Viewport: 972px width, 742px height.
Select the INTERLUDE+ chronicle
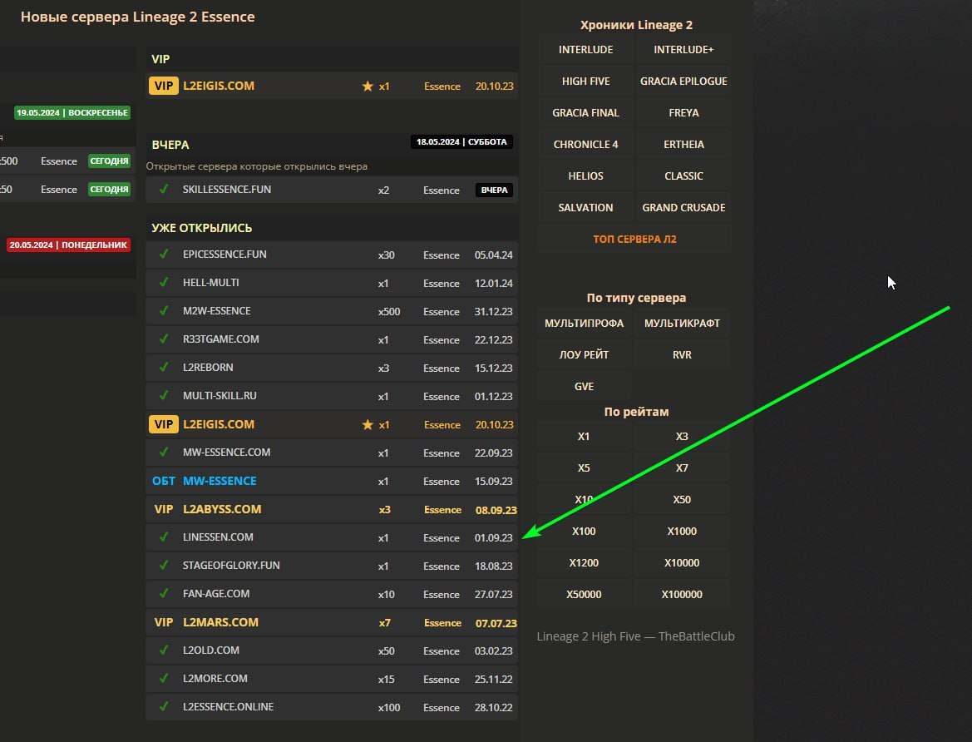(683, 50)
